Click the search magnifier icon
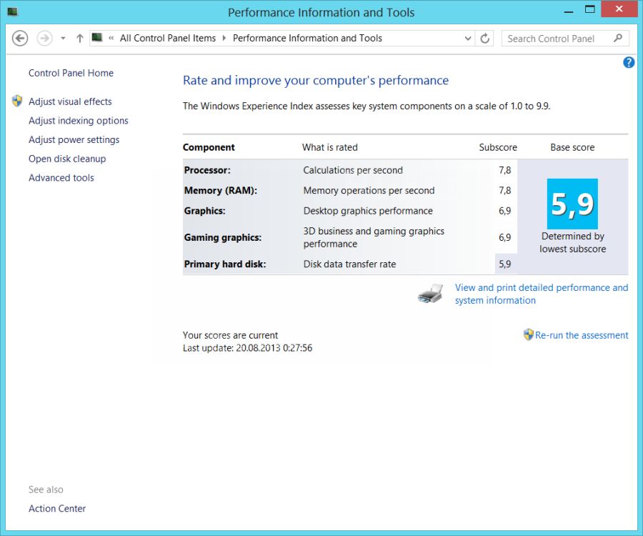Image resolution: width=643 pixels, height=536 pixels. (x=618, y=39)
